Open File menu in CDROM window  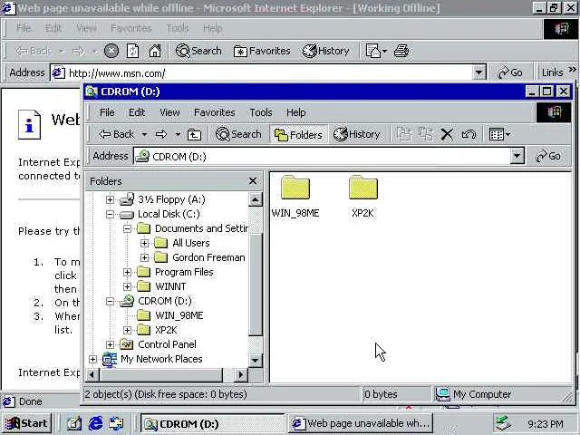[107, 112]
